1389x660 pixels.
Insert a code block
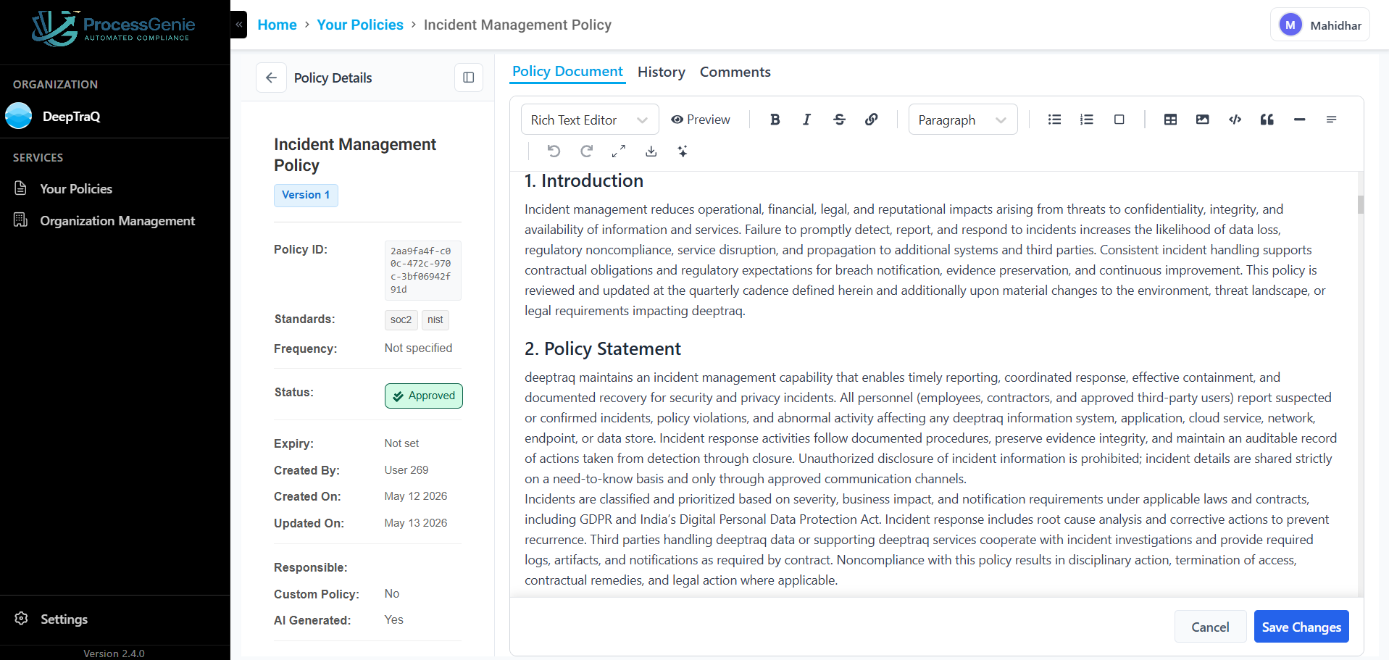coord(1235,120)
